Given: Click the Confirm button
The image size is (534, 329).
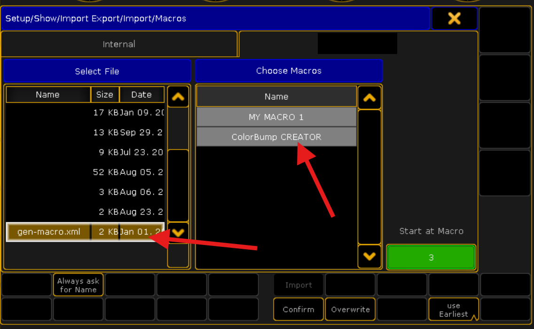Looking at the screenshot, I should 298,309.
